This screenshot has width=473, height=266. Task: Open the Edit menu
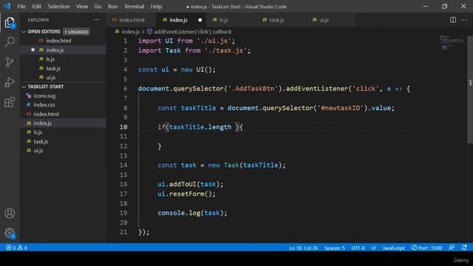[36, 7]
